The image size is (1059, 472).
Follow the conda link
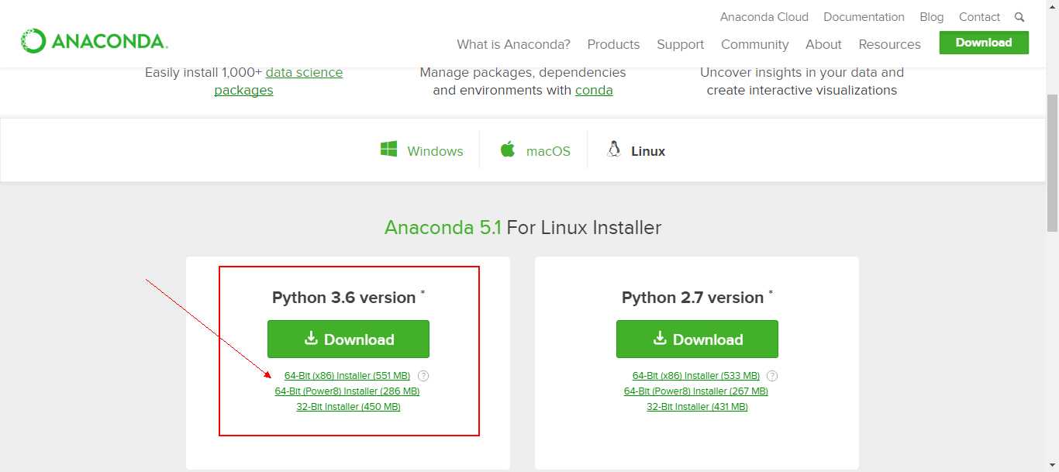(594, 91)
